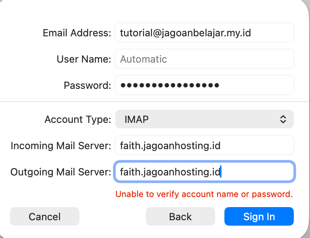This screenshot has width=310, height=238.
Task: Select the User Name field showing Automatic
Action: point(204,59)
